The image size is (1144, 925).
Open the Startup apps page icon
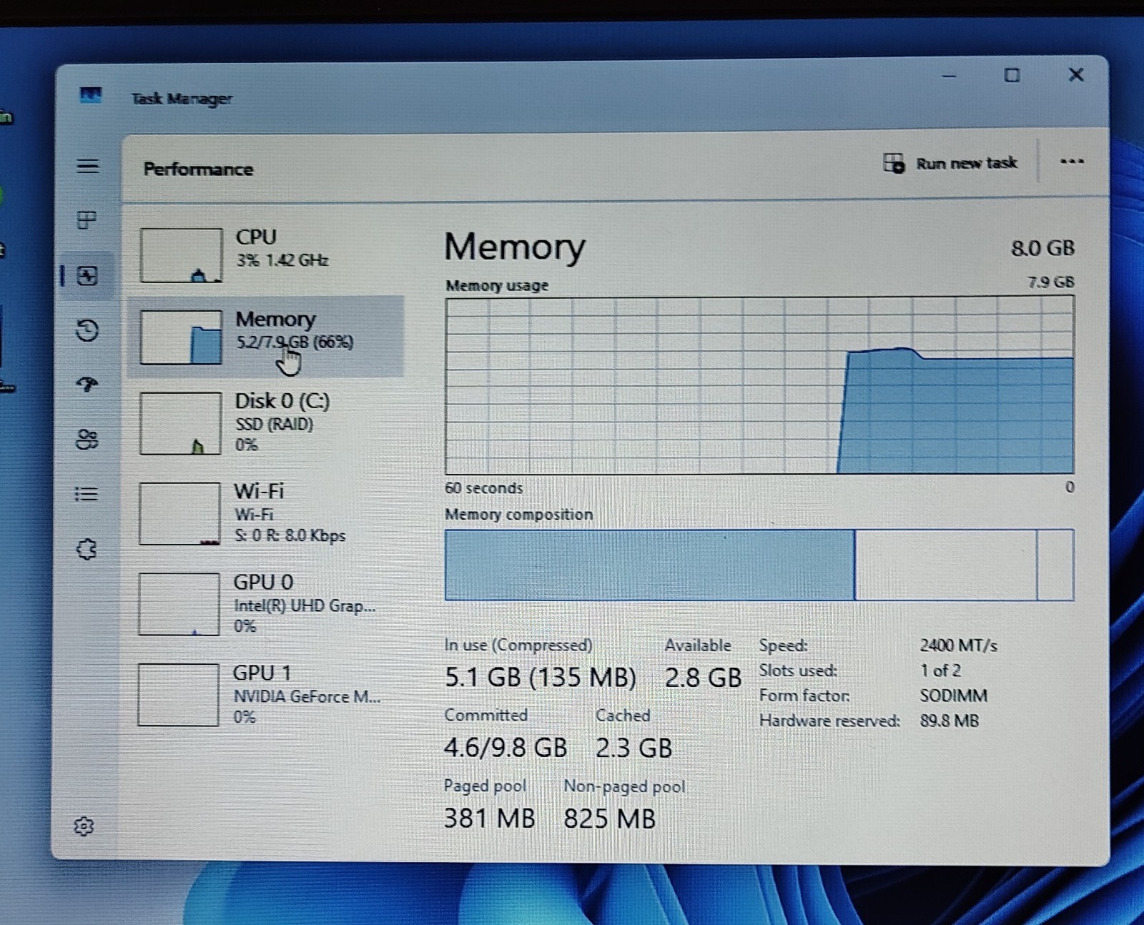coord(87,385)
